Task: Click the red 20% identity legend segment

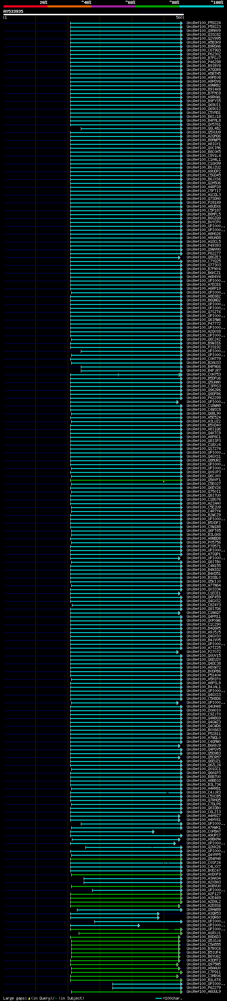Action: 25,6
